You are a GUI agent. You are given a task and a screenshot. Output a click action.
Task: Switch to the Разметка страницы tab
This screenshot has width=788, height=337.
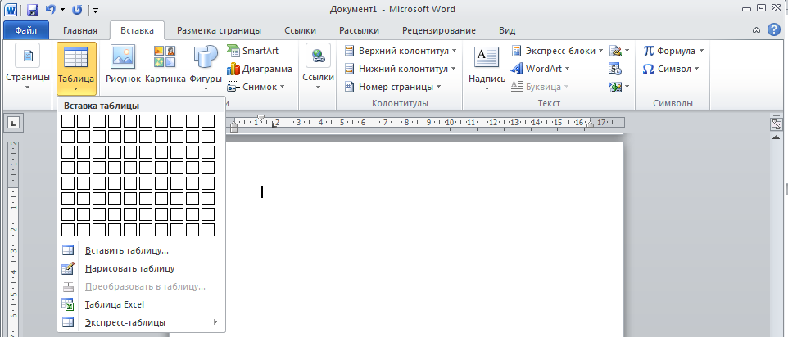pos(219,30)
